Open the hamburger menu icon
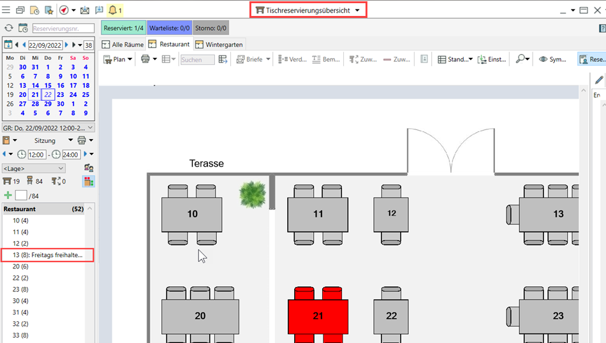 (x=6, y=10)
